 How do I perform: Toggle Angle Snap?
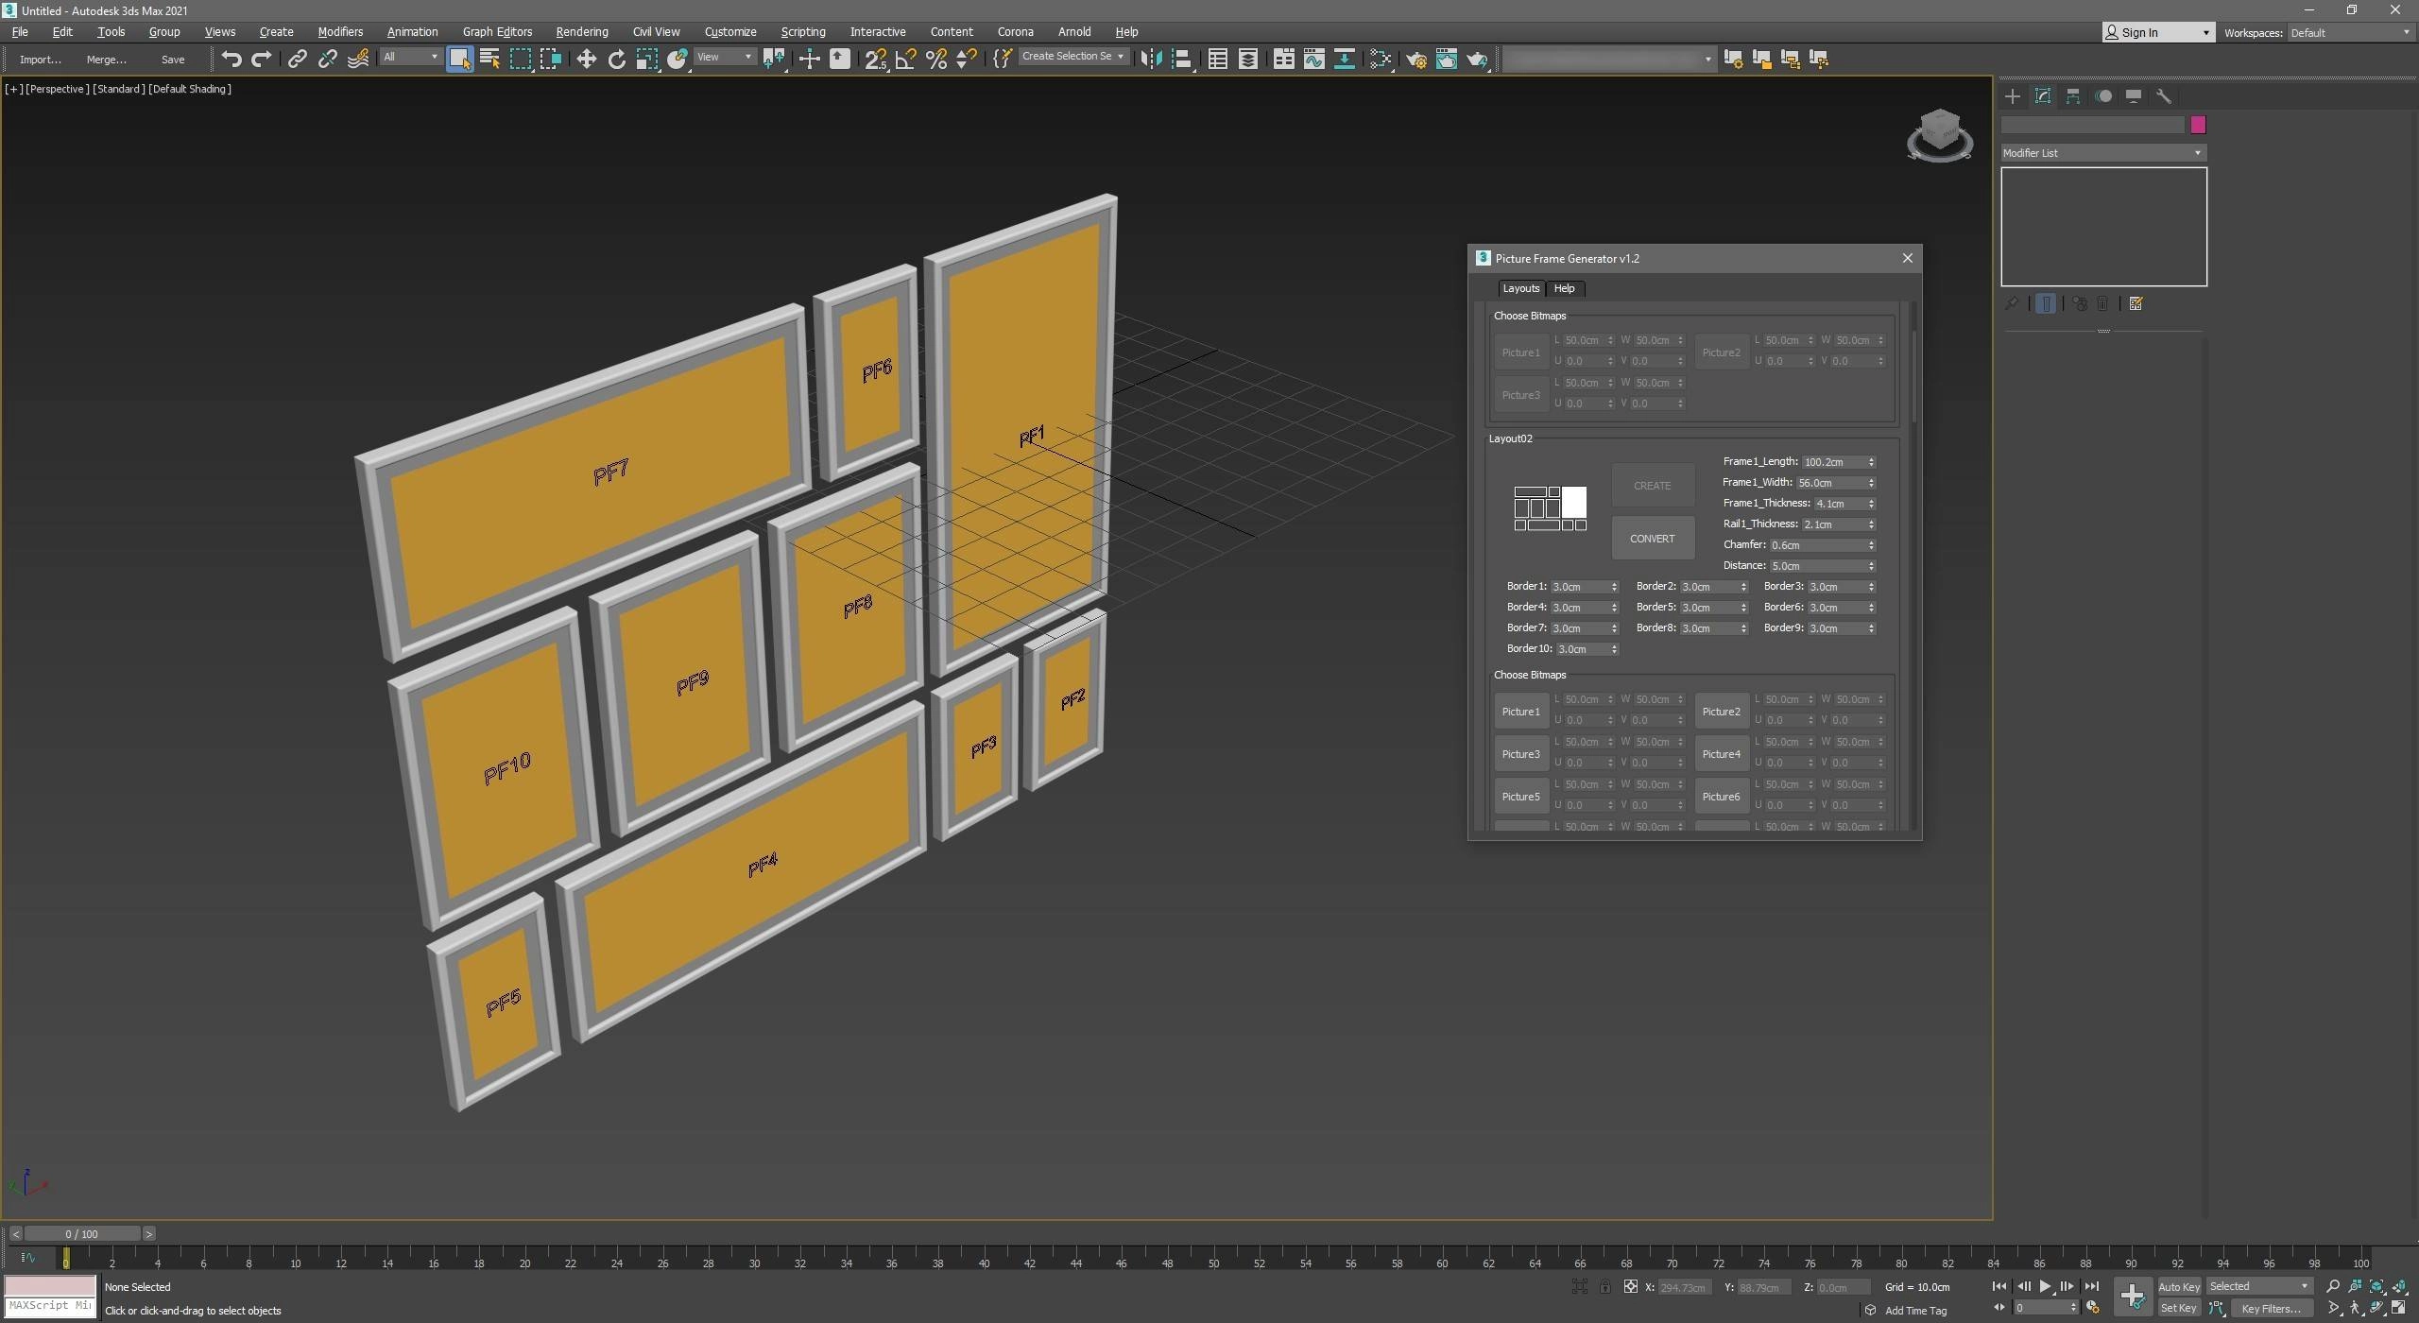click(906, 59)
